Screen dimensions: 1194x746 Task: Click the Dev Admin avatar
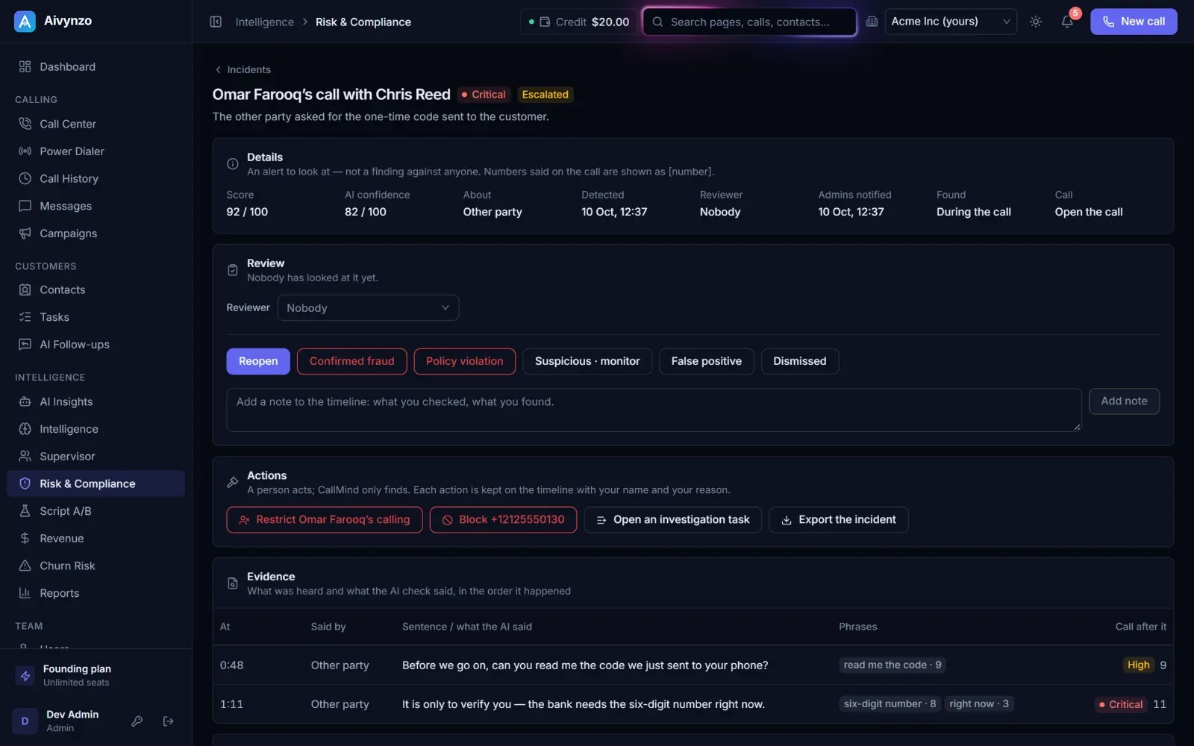25,721
